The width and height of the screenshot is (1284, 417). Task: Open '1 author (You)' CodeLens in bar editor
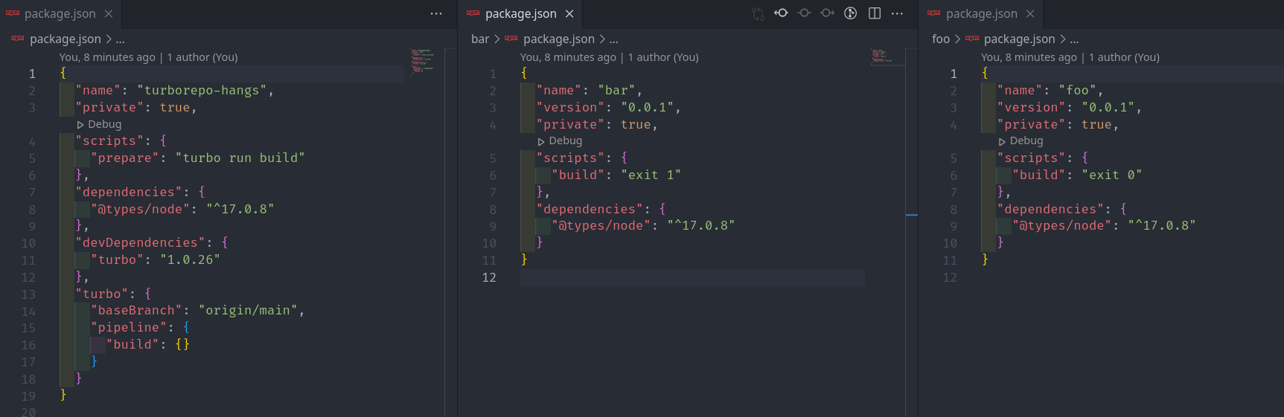point(663,57)
